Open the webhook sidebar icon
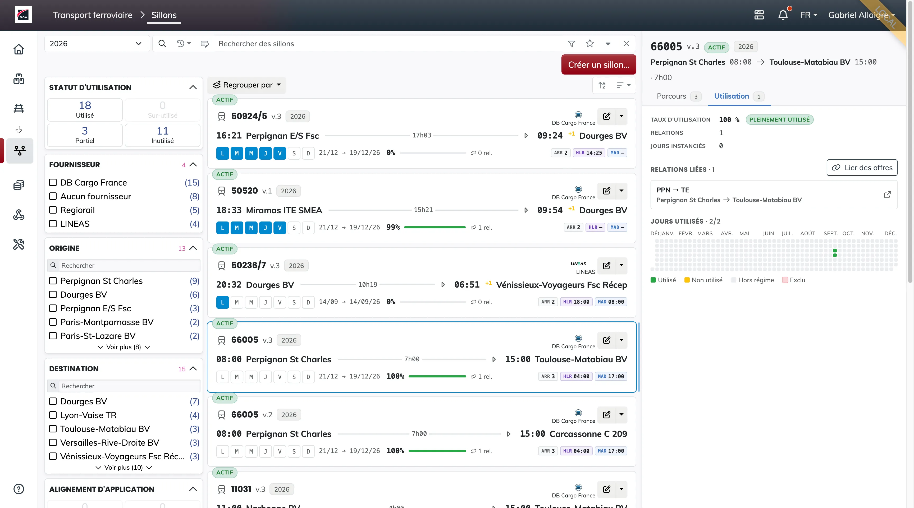This screenshot has width=914, height=508. (19, 214)
